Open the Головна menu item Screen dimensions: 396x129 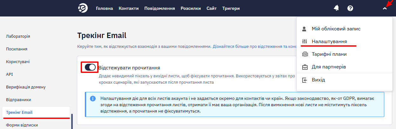click(105, 9)
